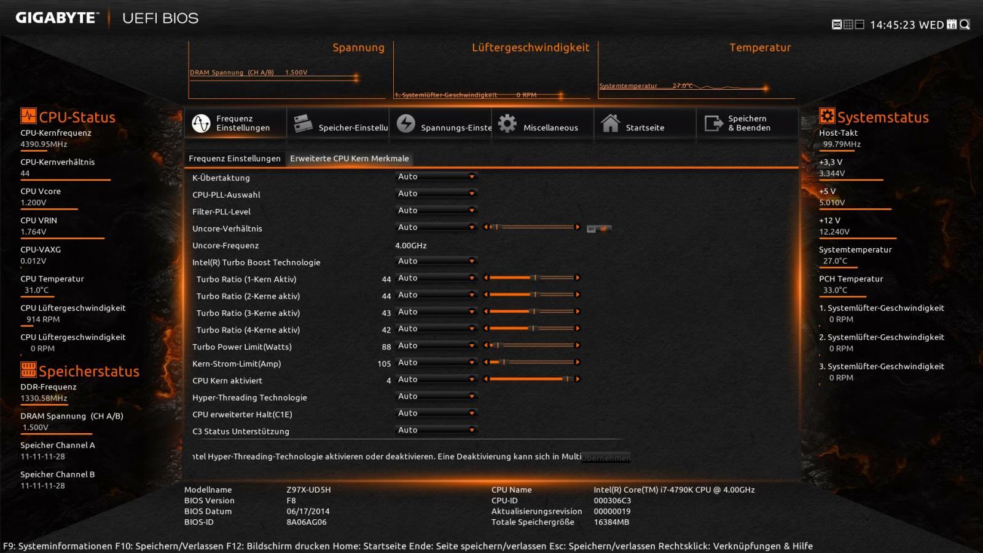Viewport: 983px width, 553px height.
Task: Open the Uncore-Verhältnis Auto dropdown
Action: click(436, 227)
